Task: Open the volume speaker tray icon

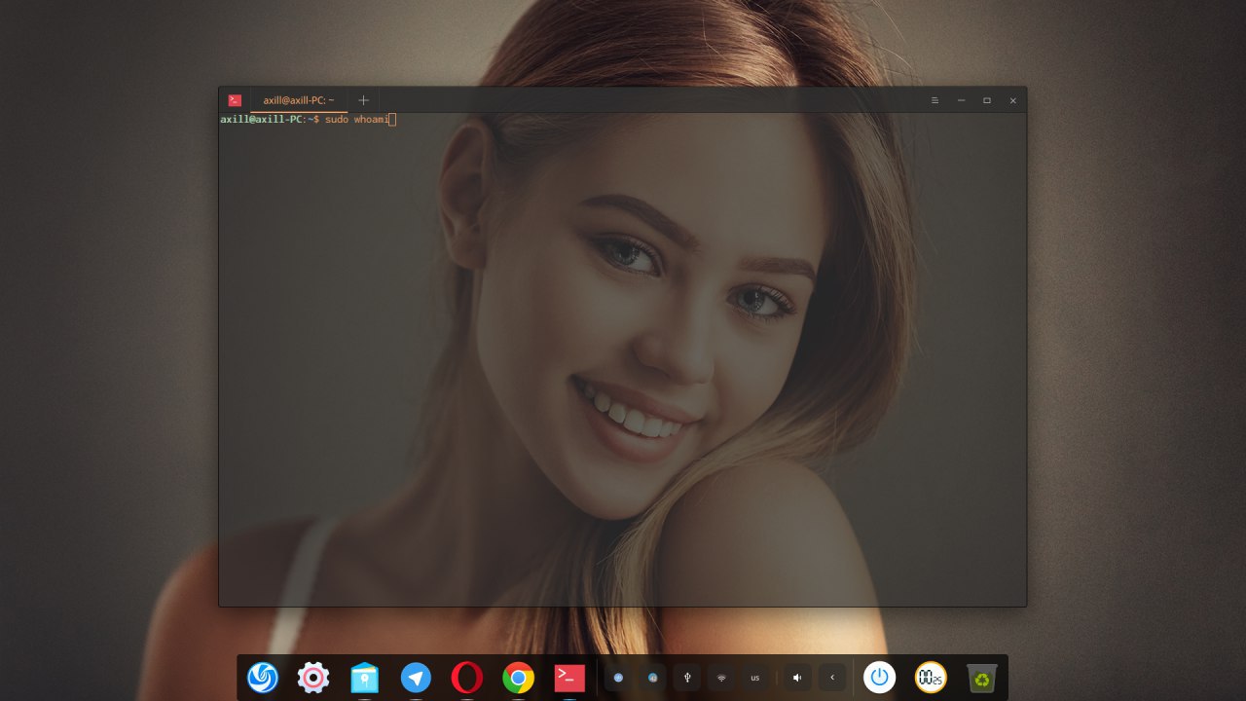Action: click(797, 678)
